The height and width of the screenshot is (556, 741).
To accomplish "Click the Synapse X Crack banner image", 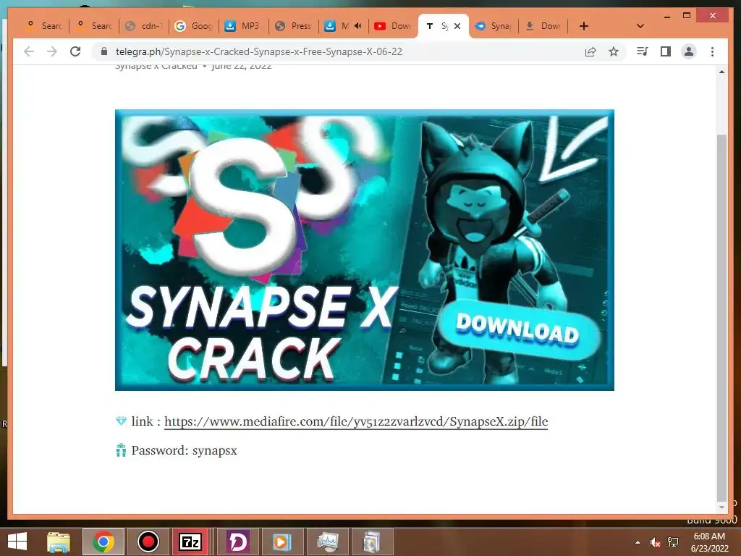I will click(365, 250).
